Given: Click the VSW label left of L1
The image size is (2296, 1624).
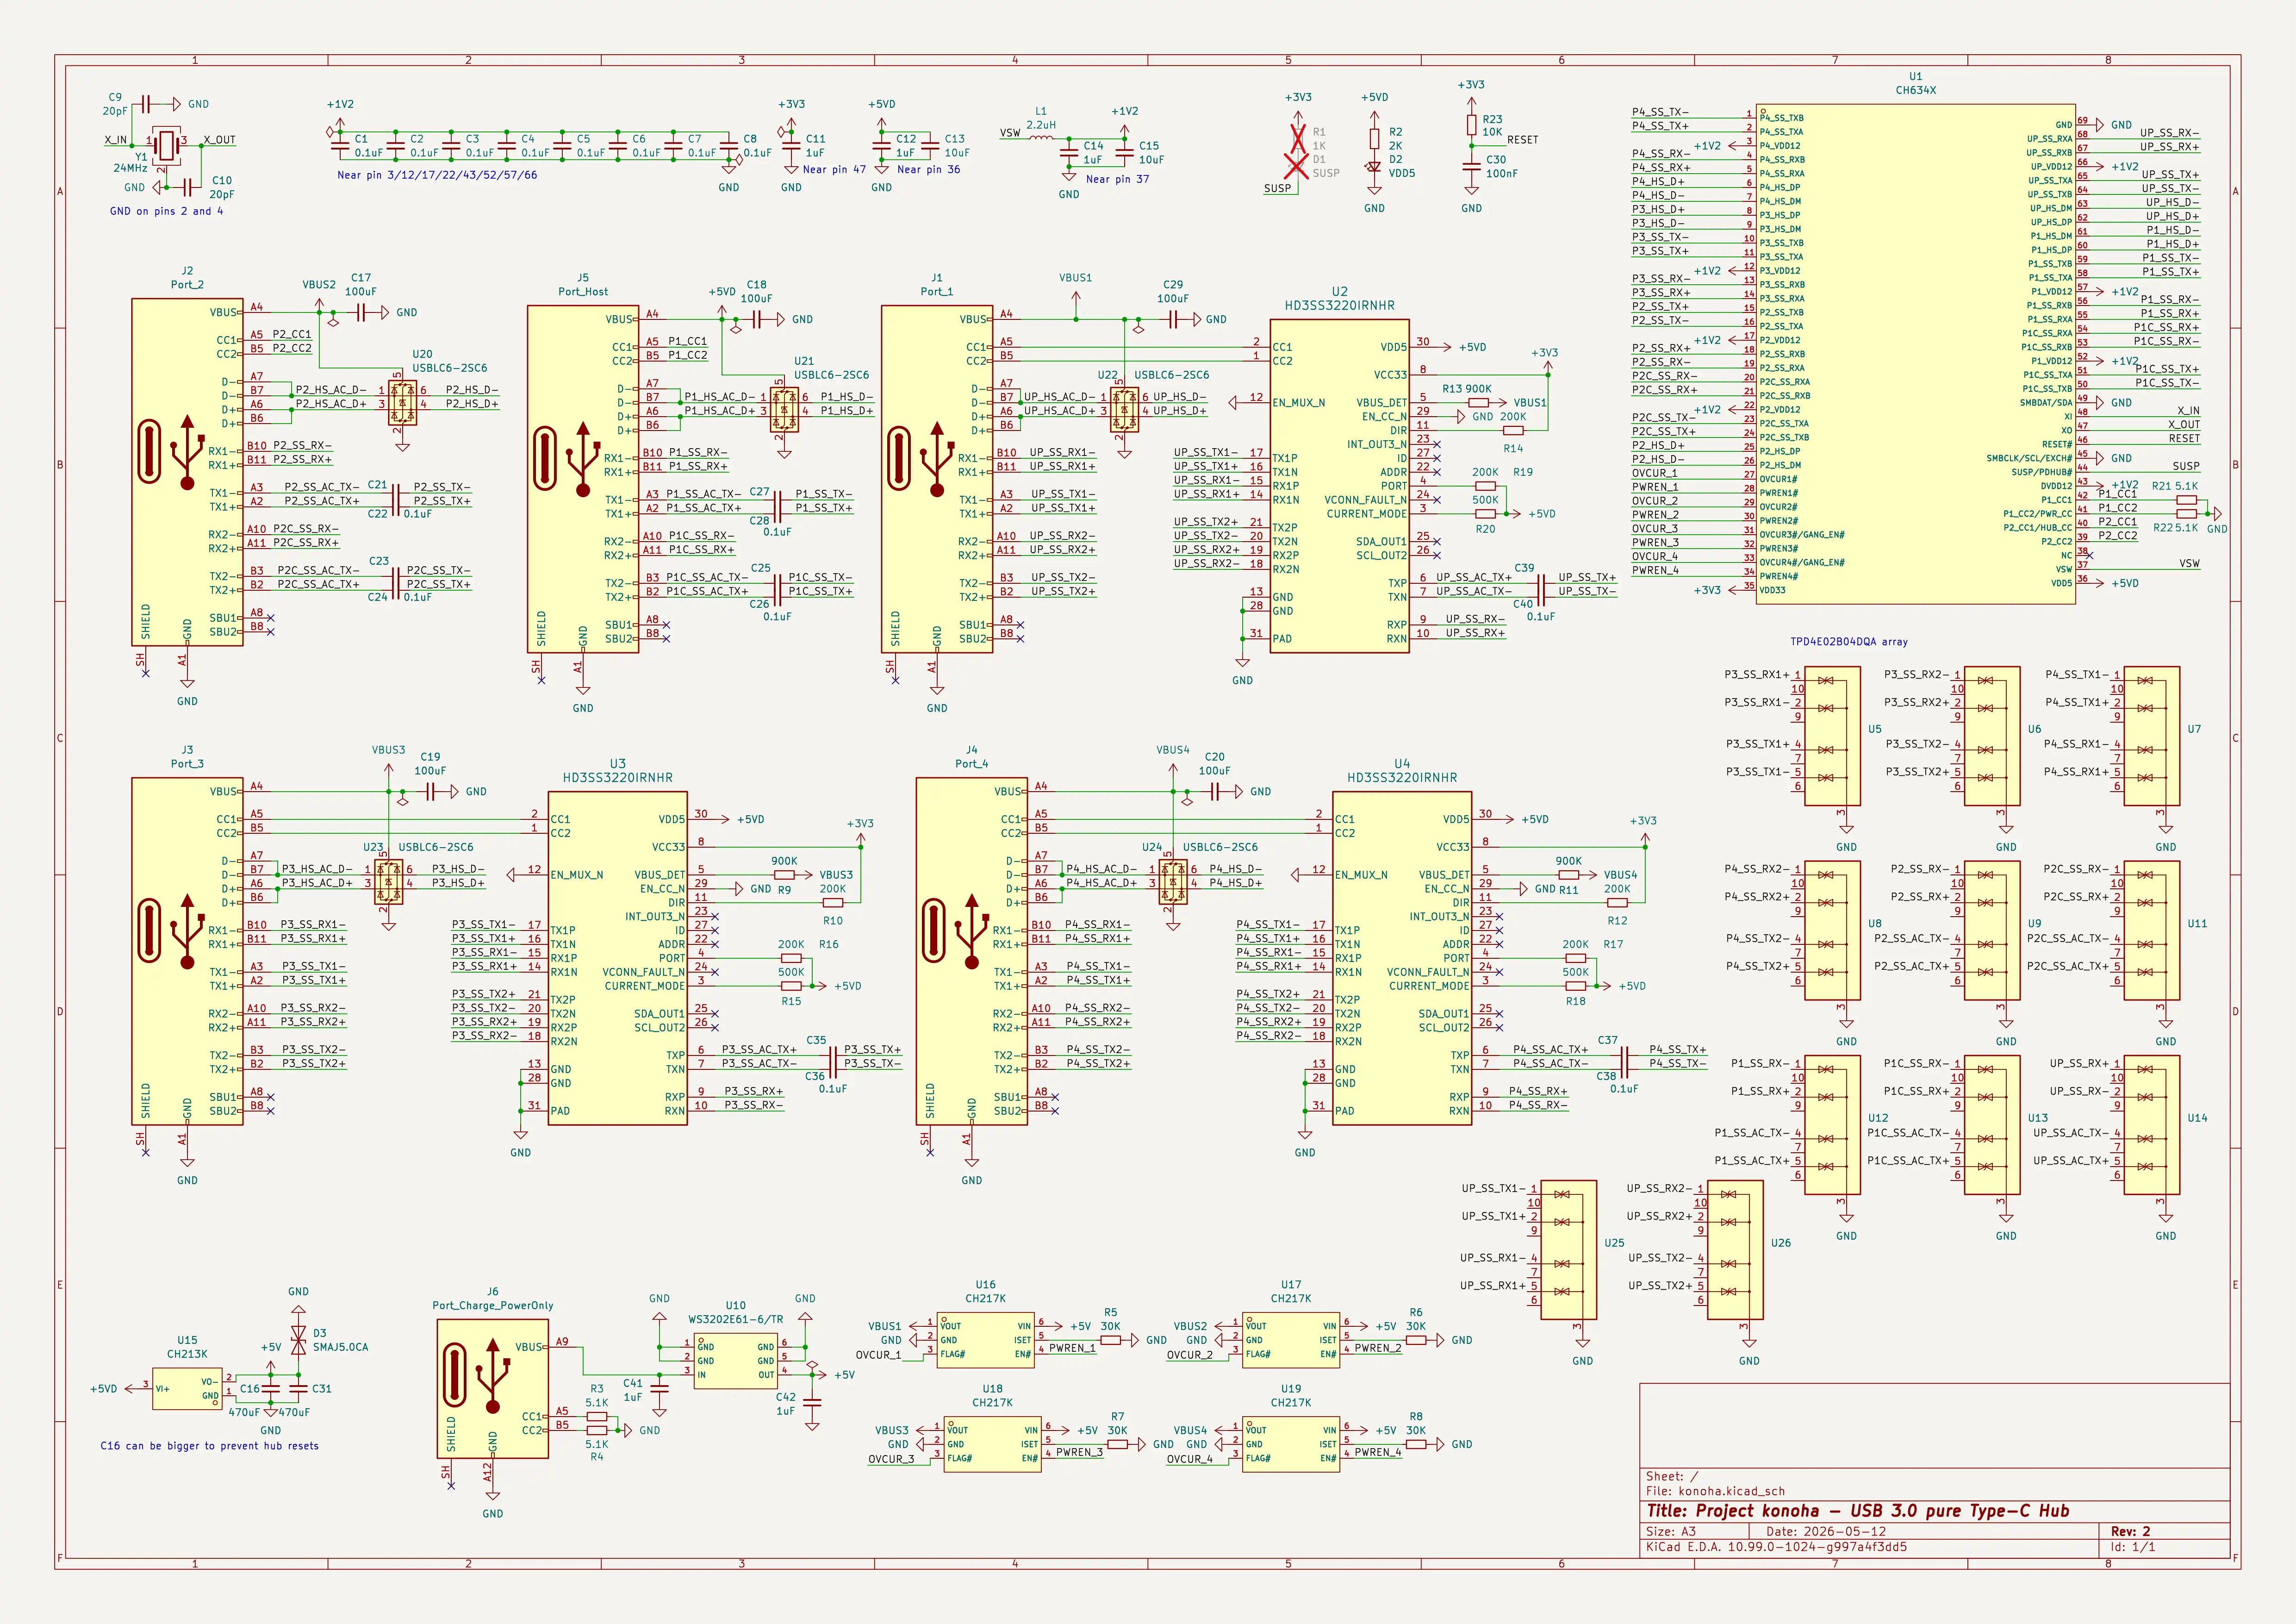Looking at the screenshot, I should pyautogui.click(x=1009, y=133).
